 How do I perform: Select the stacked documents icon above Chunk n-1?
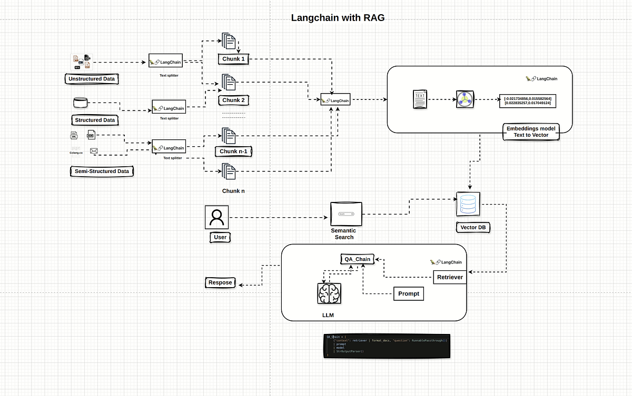coord(229,136)
